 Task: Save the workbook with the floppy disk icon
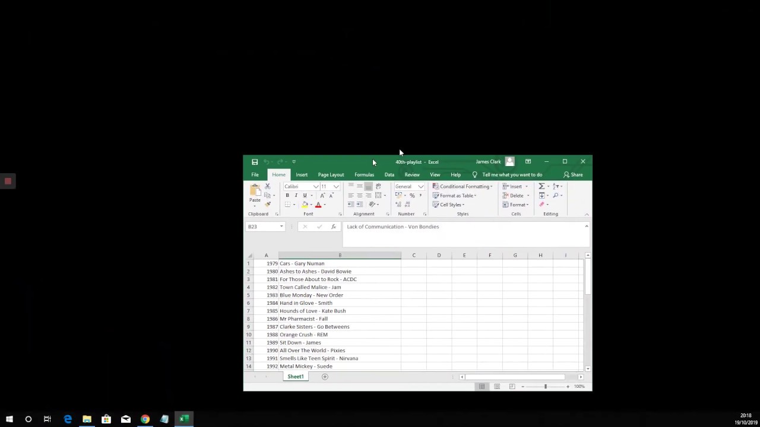[x=254, y=162]
